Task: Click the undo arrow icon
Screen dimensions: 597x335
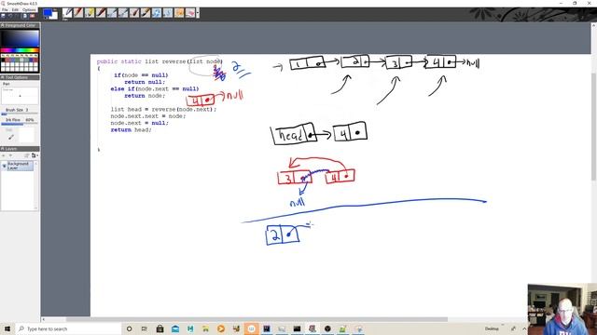Action: [x=10, y=16]
